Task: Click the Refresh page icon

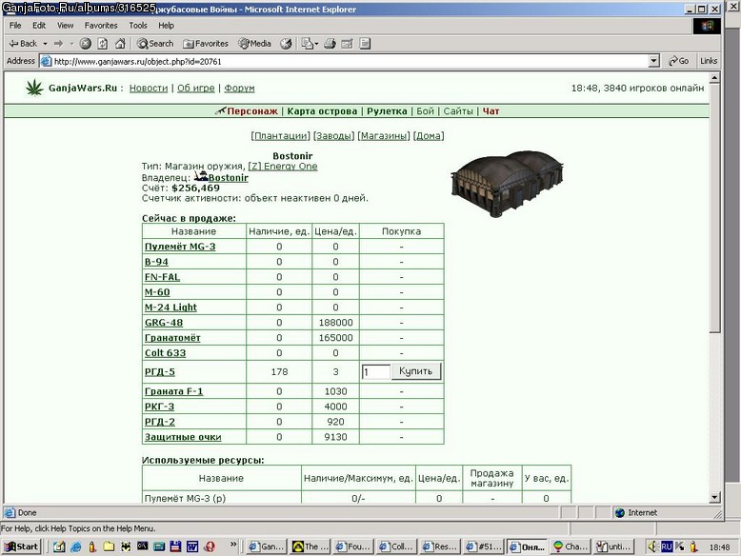Action: pyautogui.click(x=103, y=44)
